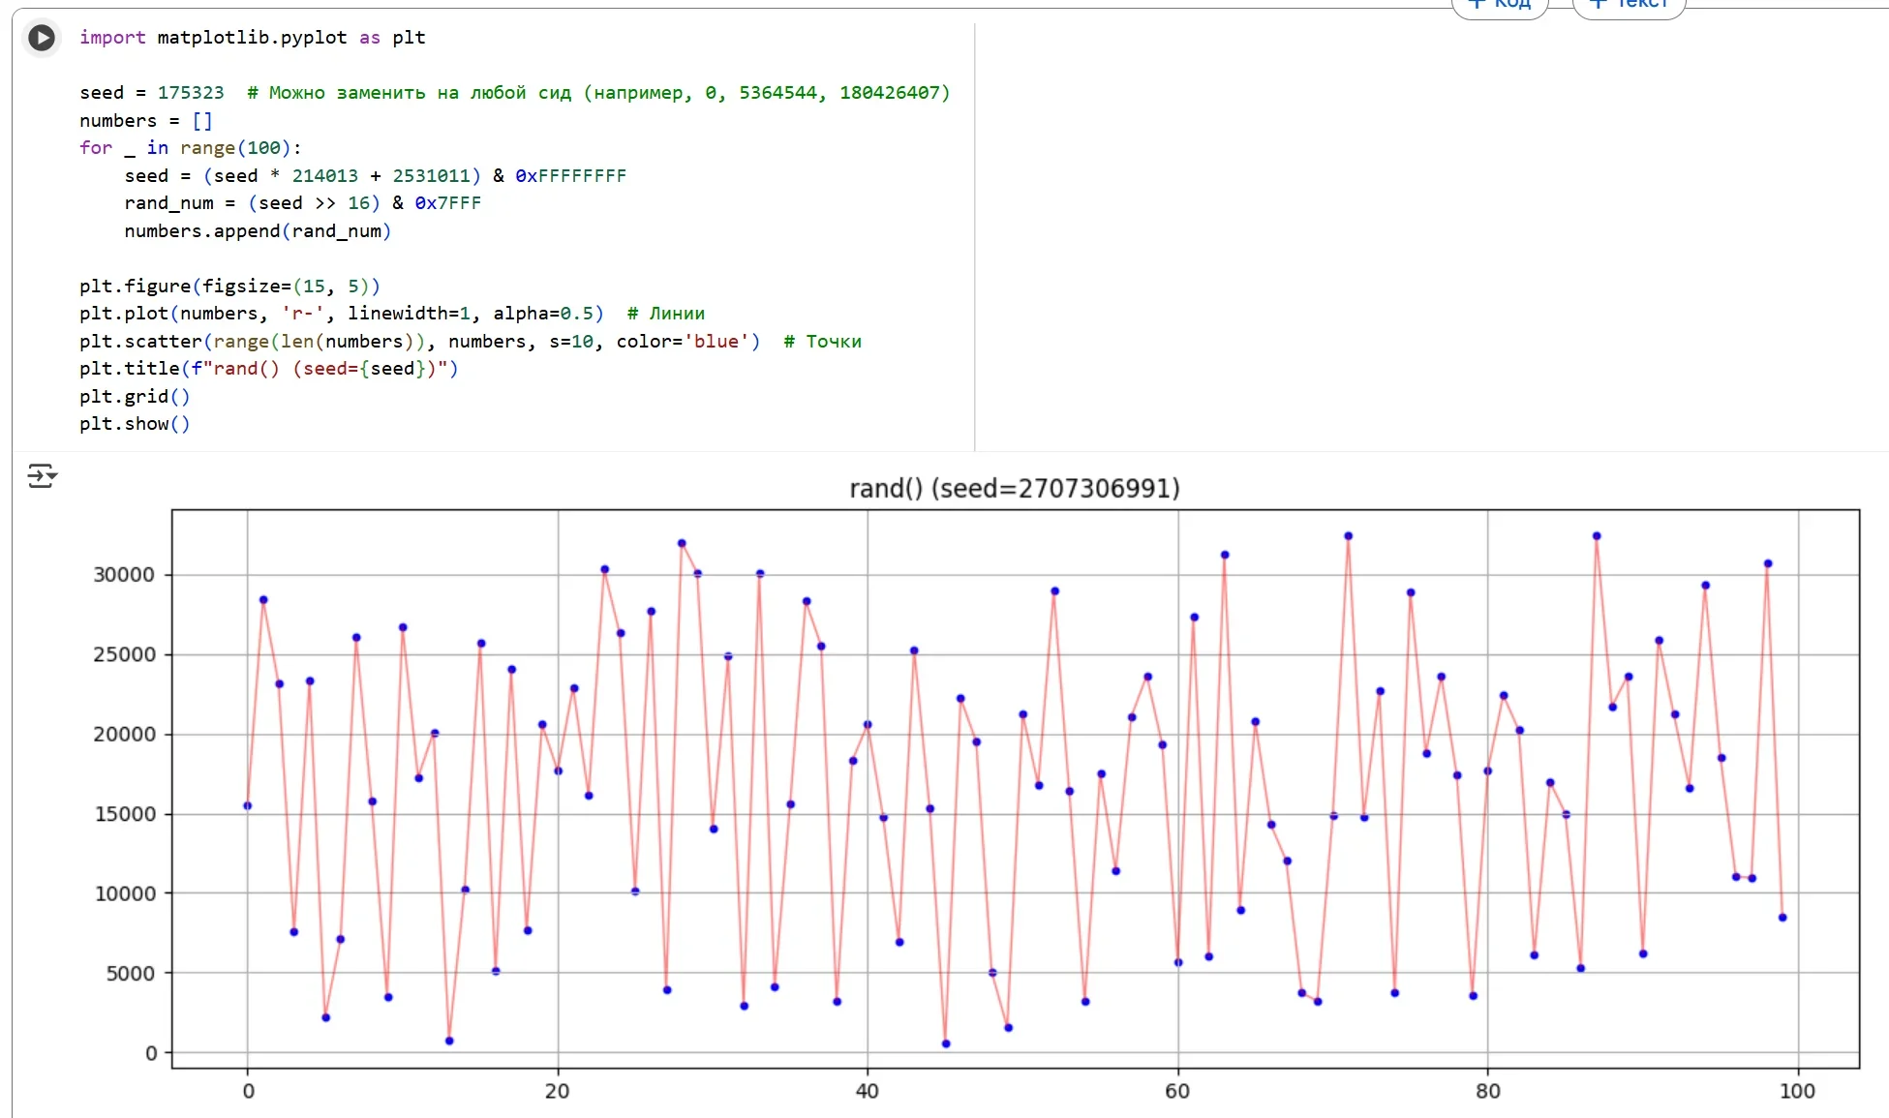The height and width of the screenshot is (1118, 1889).
Task: Toggle the cell output options icon
Action: pos(42,475)
